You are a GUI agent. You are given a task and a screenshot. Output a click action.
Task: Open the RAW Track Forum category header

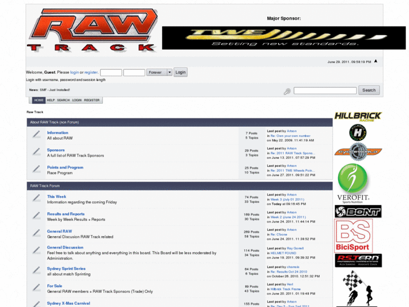(x=45, y=186)
